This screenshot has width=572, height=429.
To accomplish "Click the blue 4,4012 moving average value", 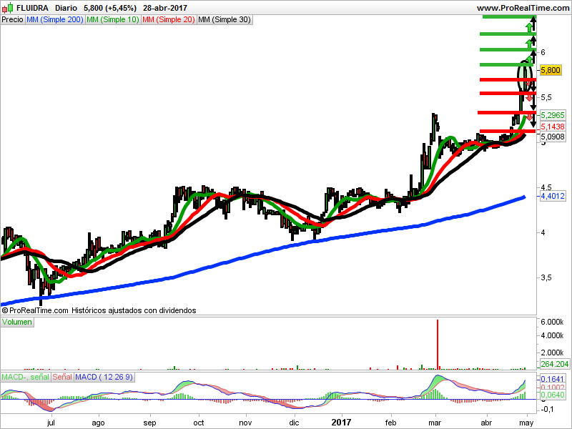I will [x=552, y=196].
